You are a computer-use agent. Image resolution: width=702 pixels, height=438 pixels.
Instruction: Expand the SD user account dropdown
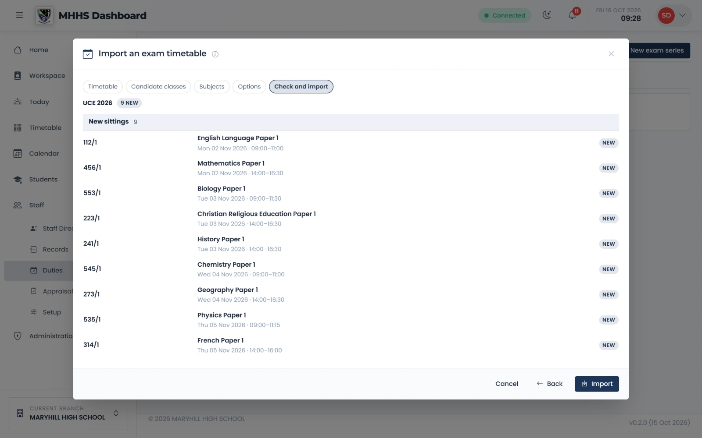click(673, 15)
